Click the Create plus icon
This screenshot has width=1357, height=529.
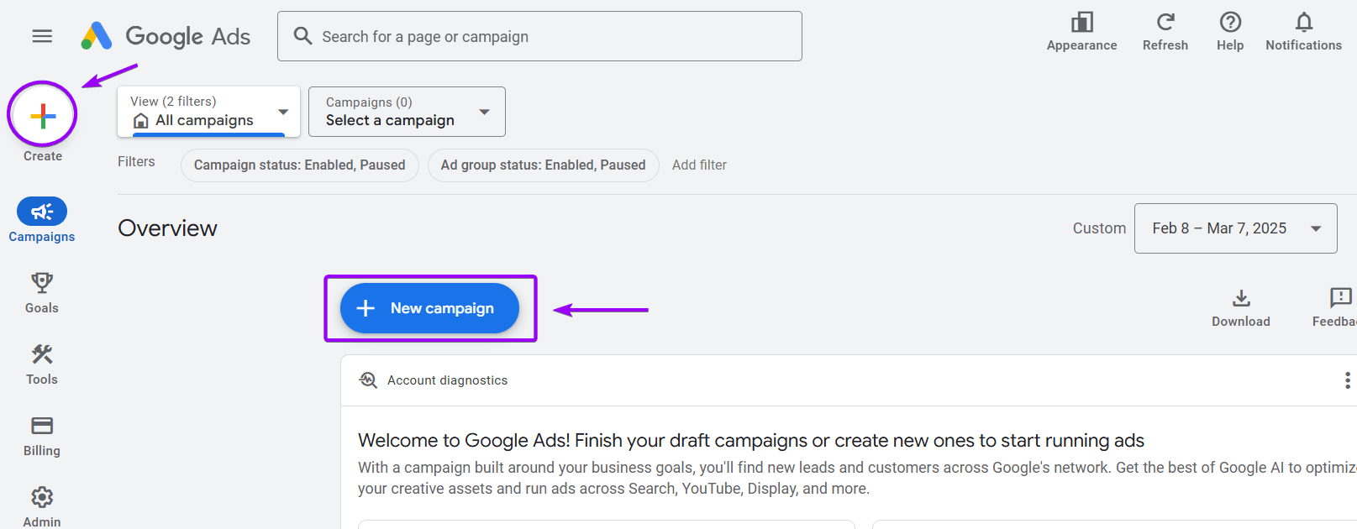[x=43, y=115]
